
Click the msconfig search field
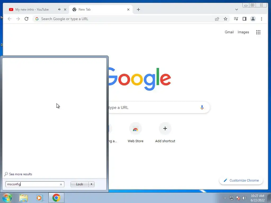35,184
